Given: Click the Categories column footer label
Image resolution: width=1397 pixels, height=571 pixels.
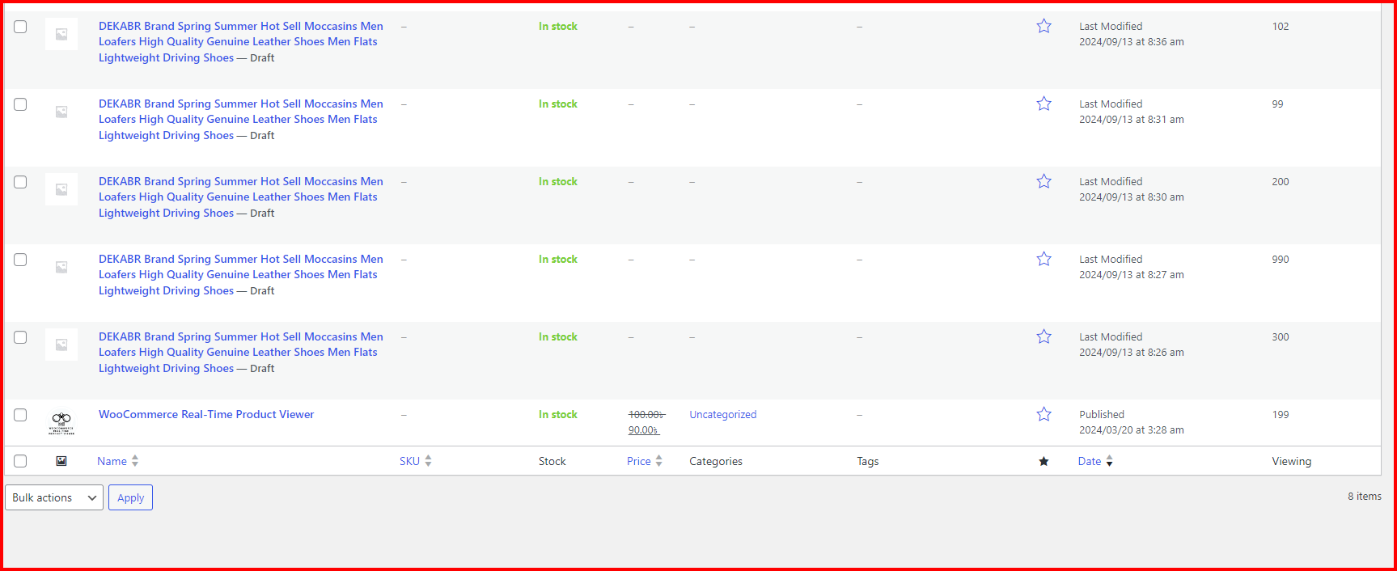Looking at the screenshot, I should coord(716,461).
